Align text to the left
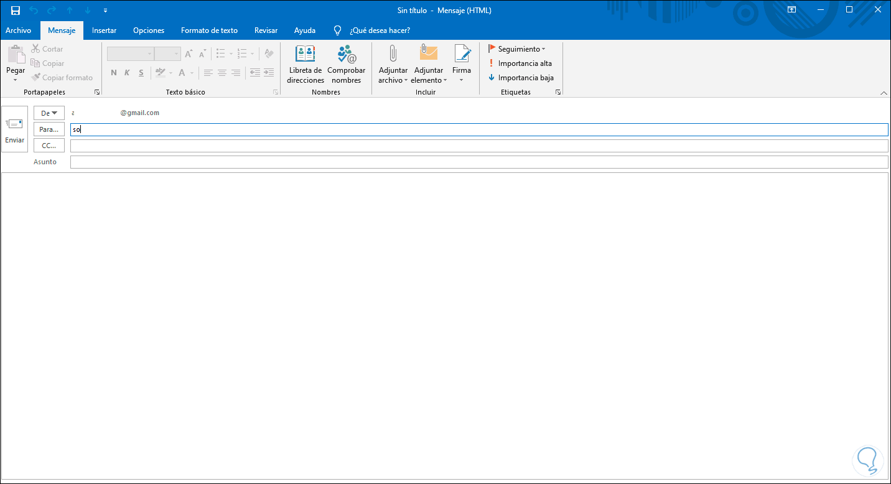This screenshot has width=891, height=484. pos(208,73)
